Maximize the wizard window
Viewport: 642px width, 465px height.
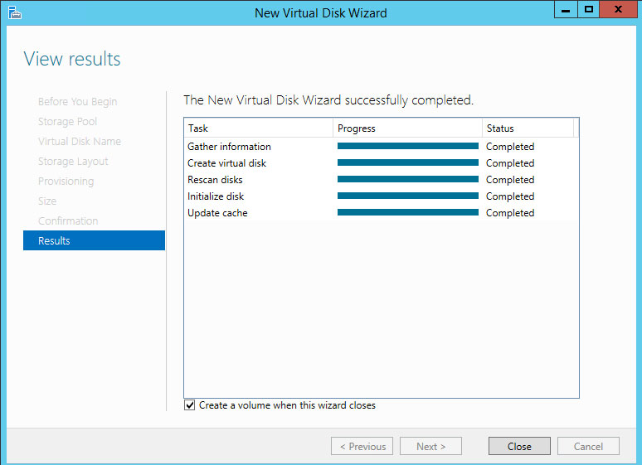pos(589,10)
